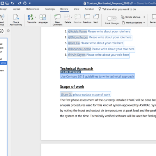Click the Markup Options page icon
156x156 pixels.
point(123,23)
